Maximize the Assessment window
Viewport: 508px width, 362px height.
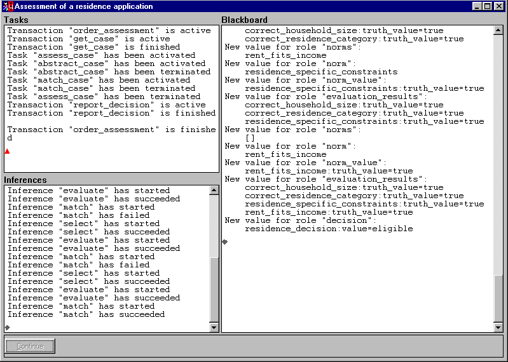(488, 6)
